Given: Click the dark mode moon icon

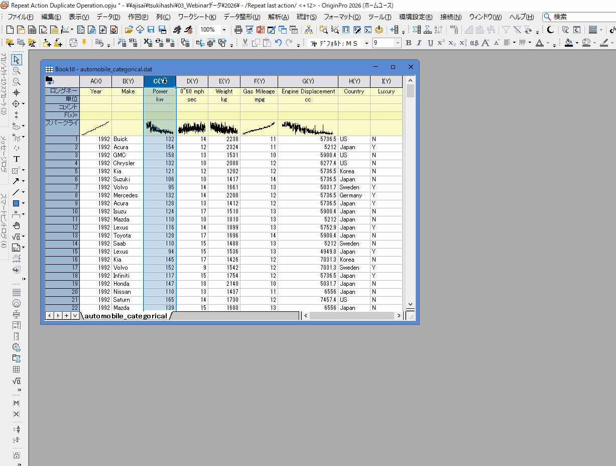Looking at the screenshot, I should coord(551,30).
